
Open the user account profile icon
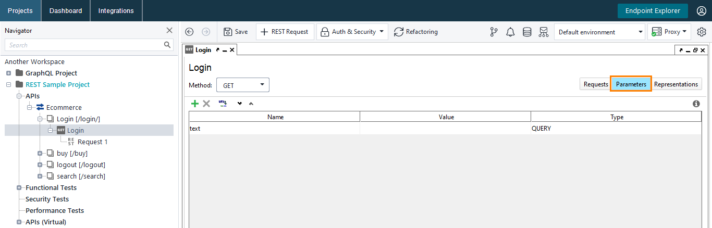click(x=701, y=11)
